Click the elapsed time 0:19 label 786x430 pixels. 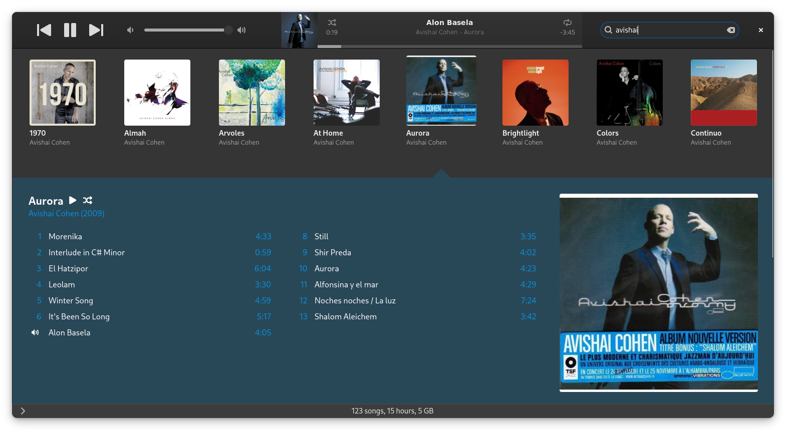click(x=332, y=33)
